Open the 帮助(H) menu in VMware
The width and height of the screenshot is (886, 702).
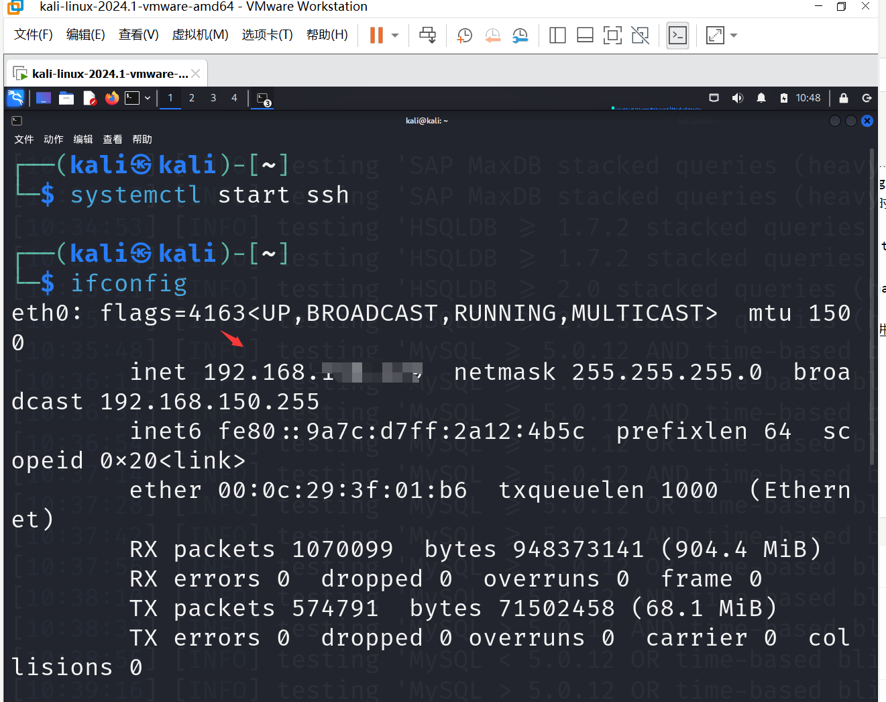click(327, 35)
